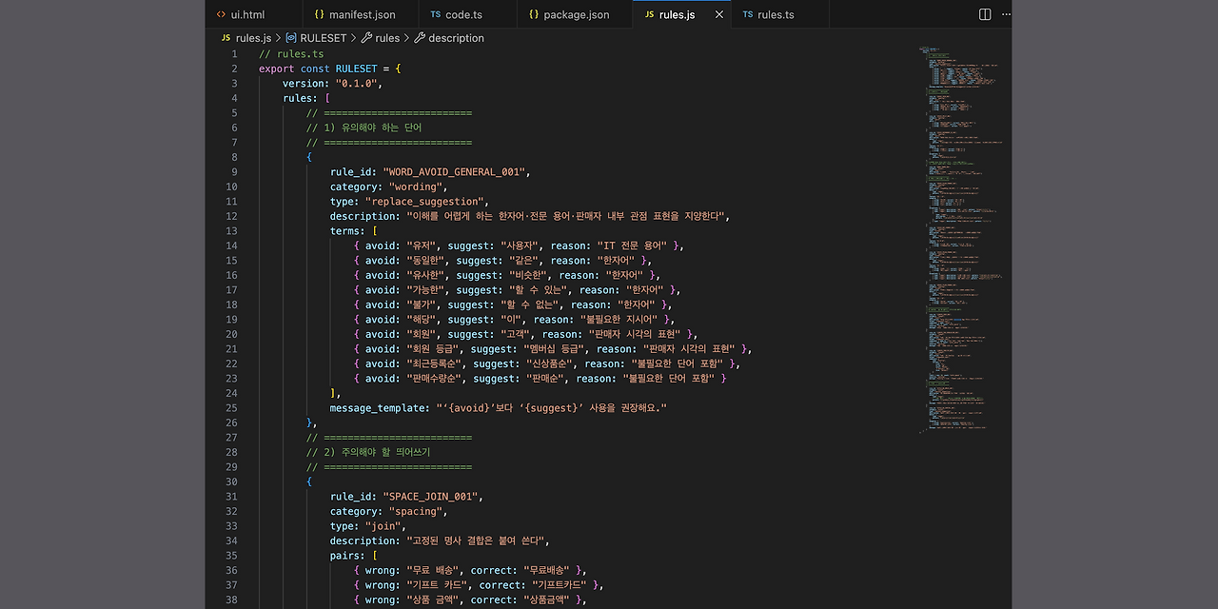
Task: Click line number 2 in gutter
Action: coord(234,69)
